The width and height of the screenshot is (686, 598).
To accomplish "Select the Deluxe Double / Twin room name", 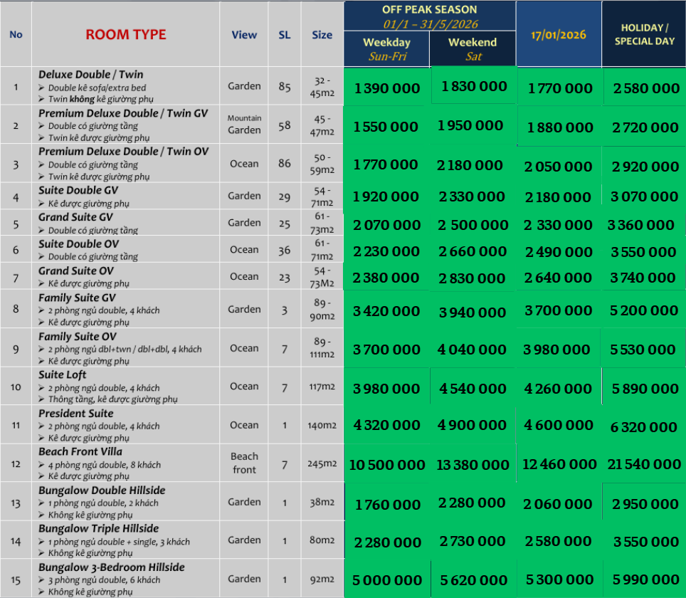I will (91, 75).
